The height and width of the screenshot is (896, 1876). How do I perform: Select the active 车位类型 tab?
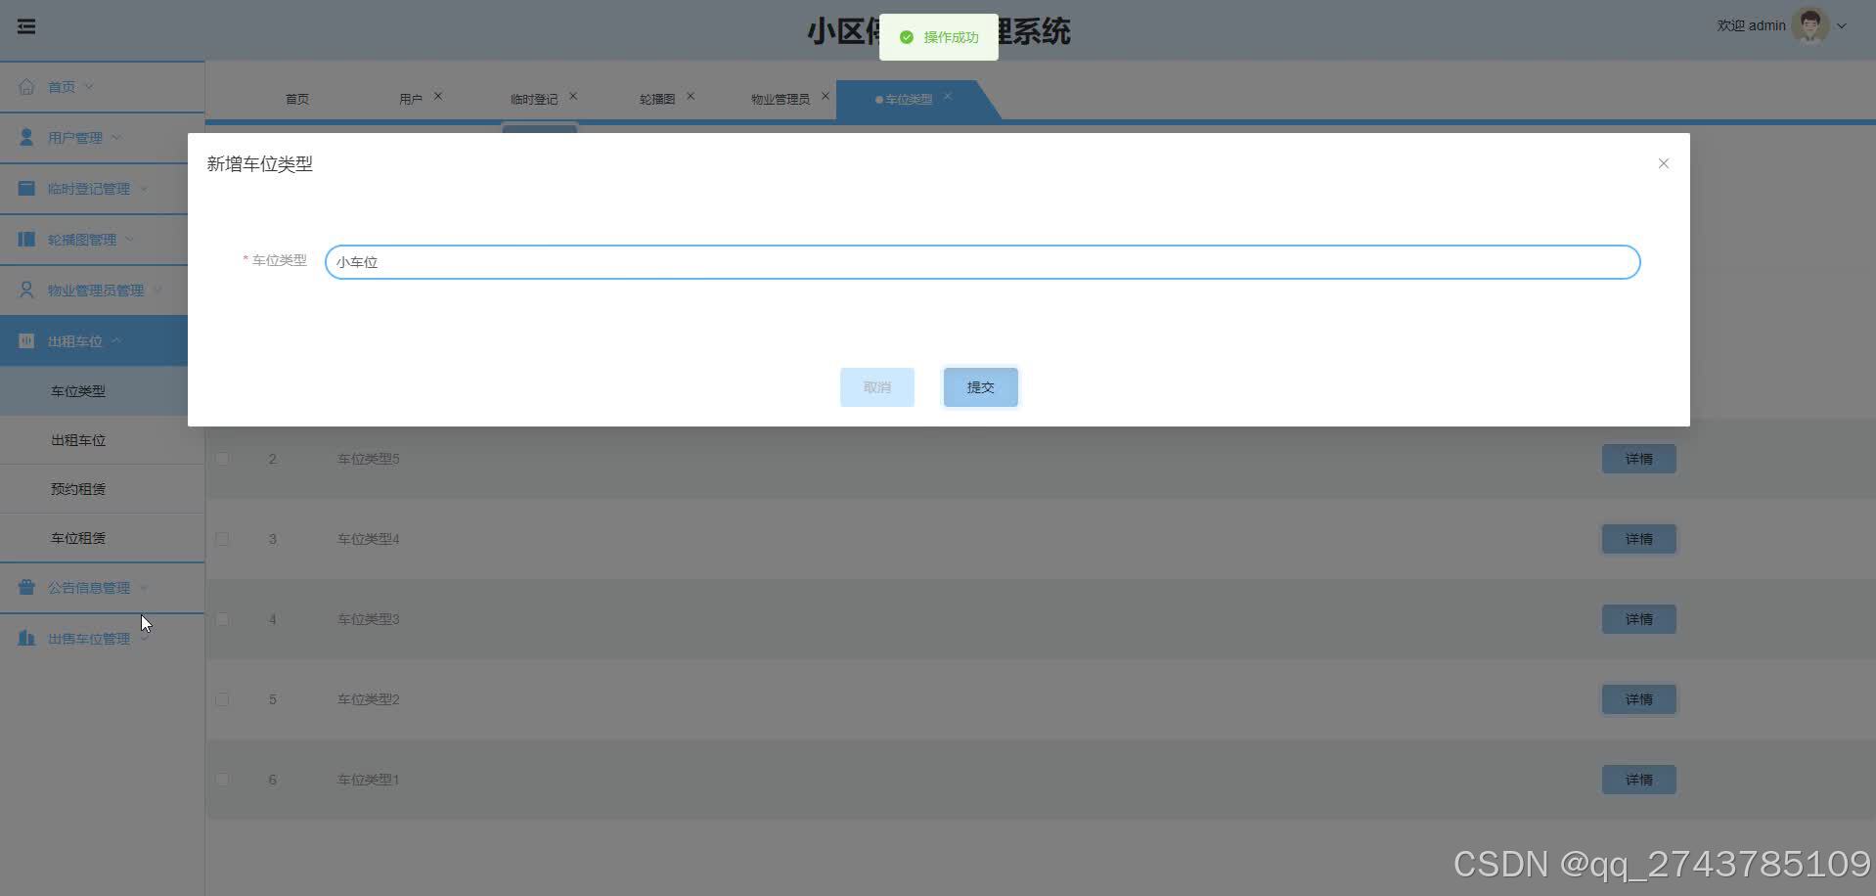909,99
